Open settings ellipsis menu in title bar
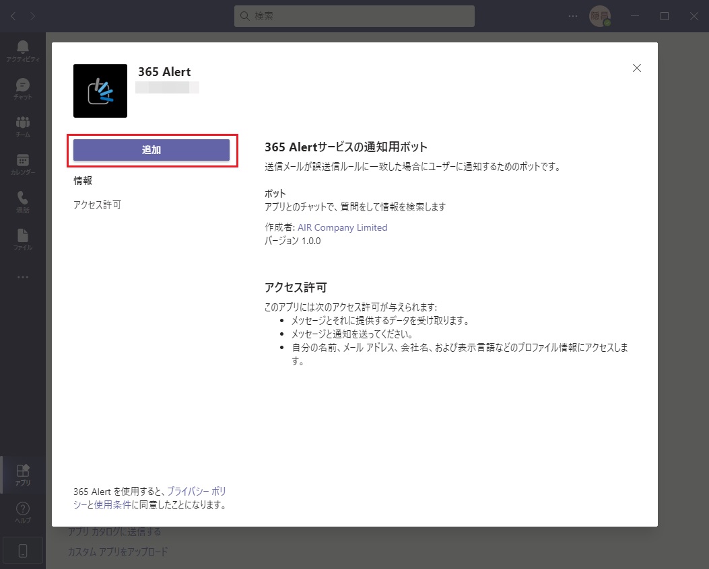 tap(573, 16)
